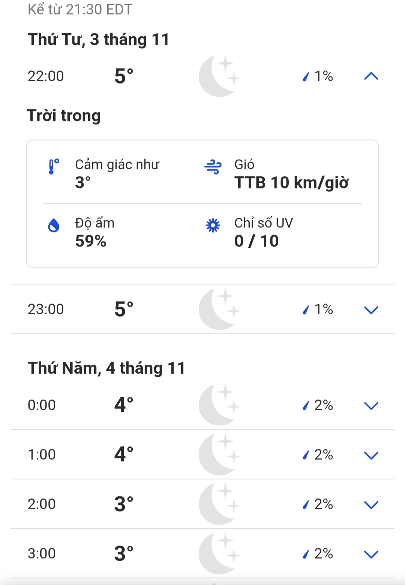Viewport: 405px width, 585px height.
Task: Click the raindrop icon in 3:00 row
Action: (x=306, y=554)
